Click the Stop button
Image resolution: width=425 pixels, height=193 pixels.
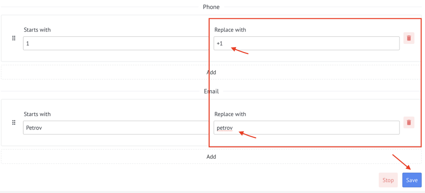click(388, 180)
